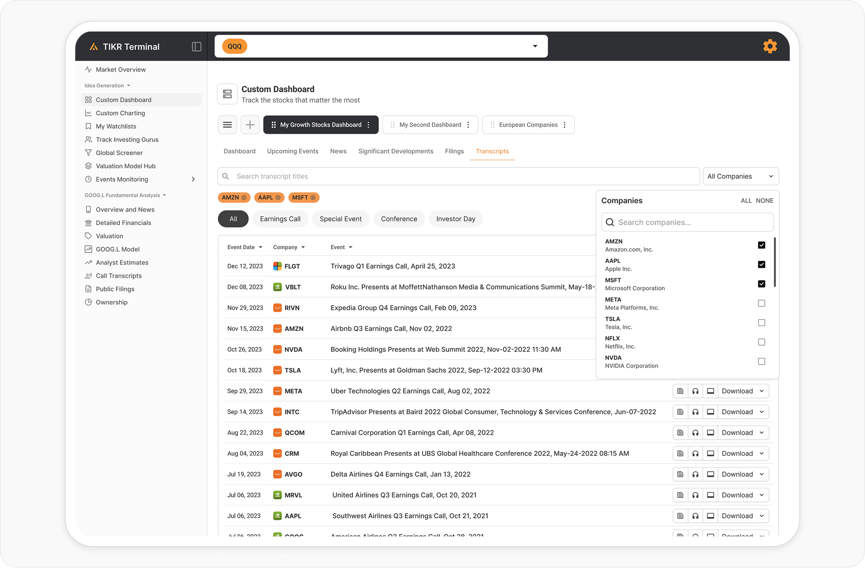Open settings via orange gear icon
The height and width of the screenshot is (568, 865).
(x=770, y=46)
